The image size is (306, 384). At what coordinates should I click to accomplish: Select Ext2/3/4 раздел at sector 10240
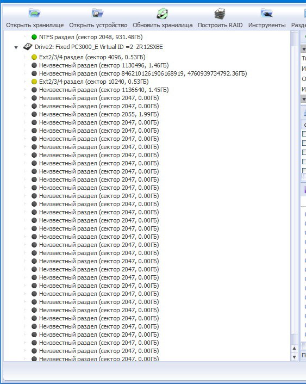94,82
